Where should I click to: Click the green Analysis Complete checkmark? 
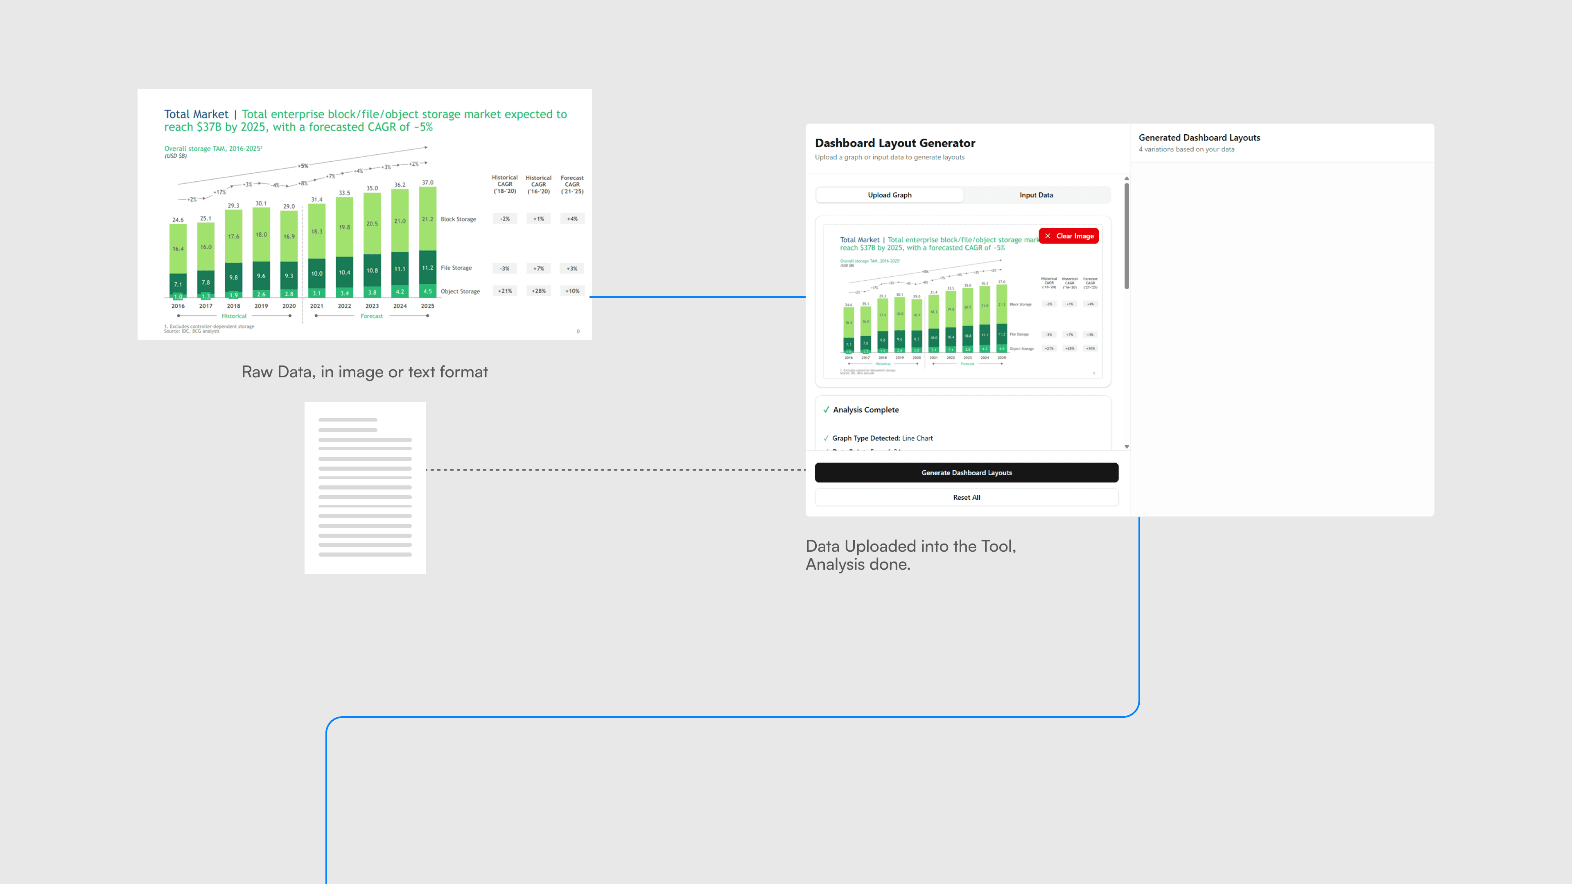[x=826, y=410]
